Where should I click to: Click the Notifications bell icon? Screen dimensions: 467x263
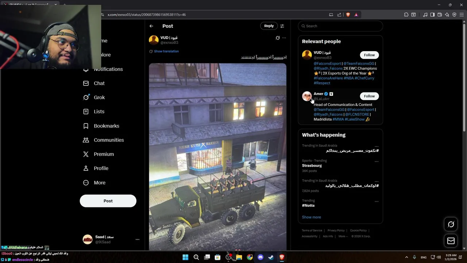[x=86, y=69]
